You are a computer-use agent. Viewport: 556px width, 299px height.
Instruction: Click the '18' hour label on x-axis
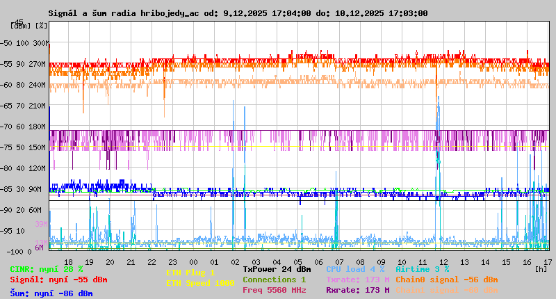[x=68, y=262]
